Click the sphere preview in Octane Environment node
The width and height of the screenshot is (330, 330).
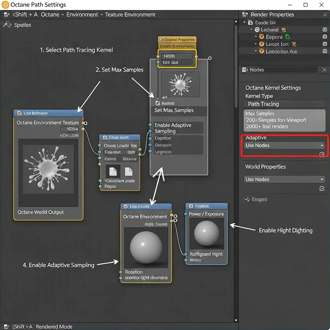pyautogui.click(x=146, y=247)
